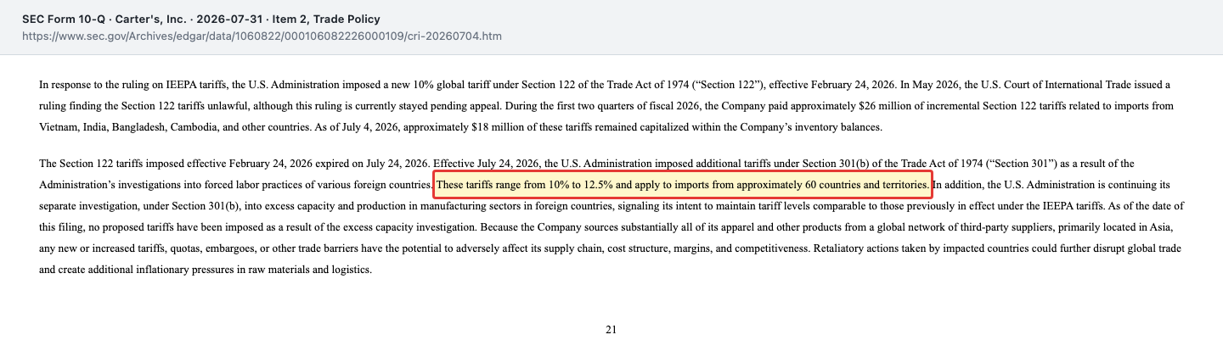This screenshot has width=1223, height=357.
Task: Click the date "July 24, 2026" expiry mention
Action: pyautogui.click(x=397, y=163)
